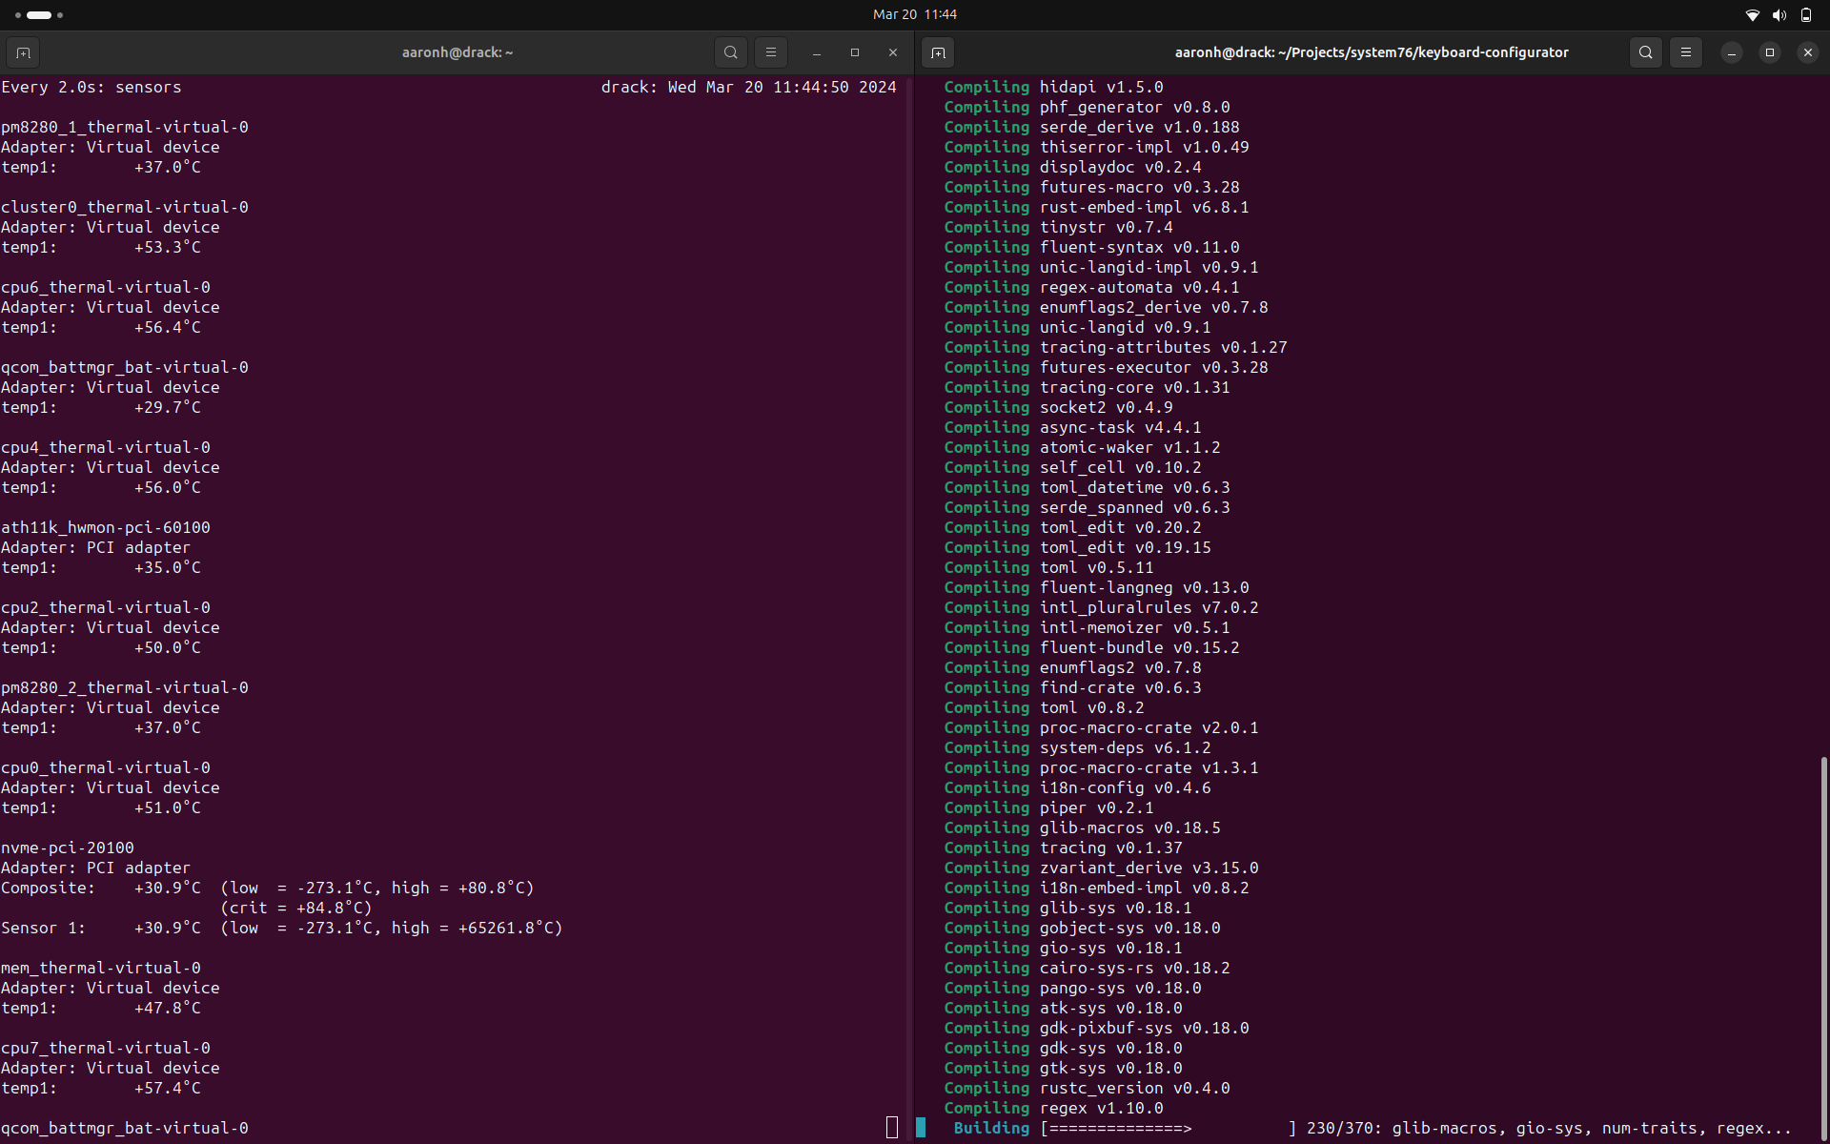Click the '230/370' build count text

pos(1340,1128)
